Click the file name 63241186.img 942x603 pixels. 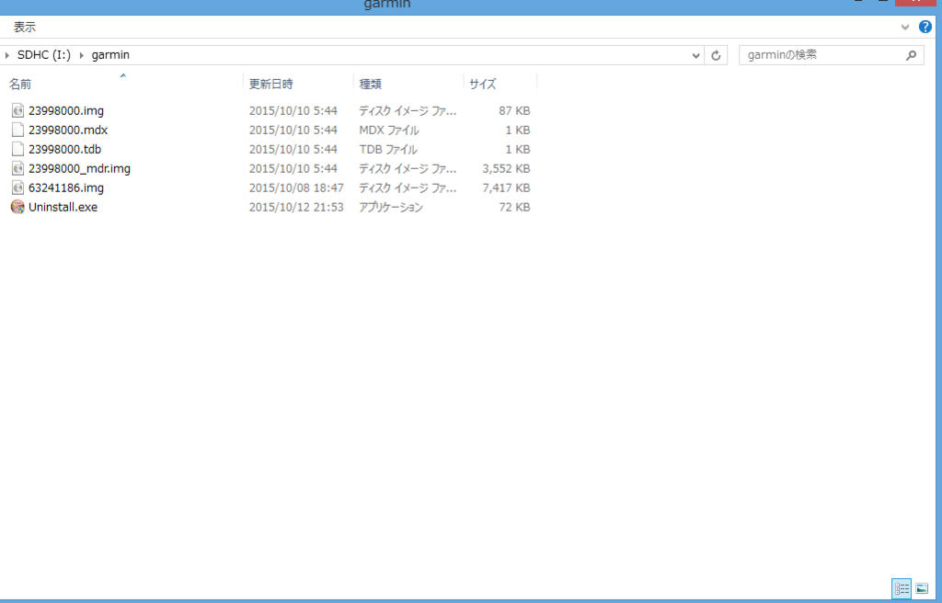66,188
